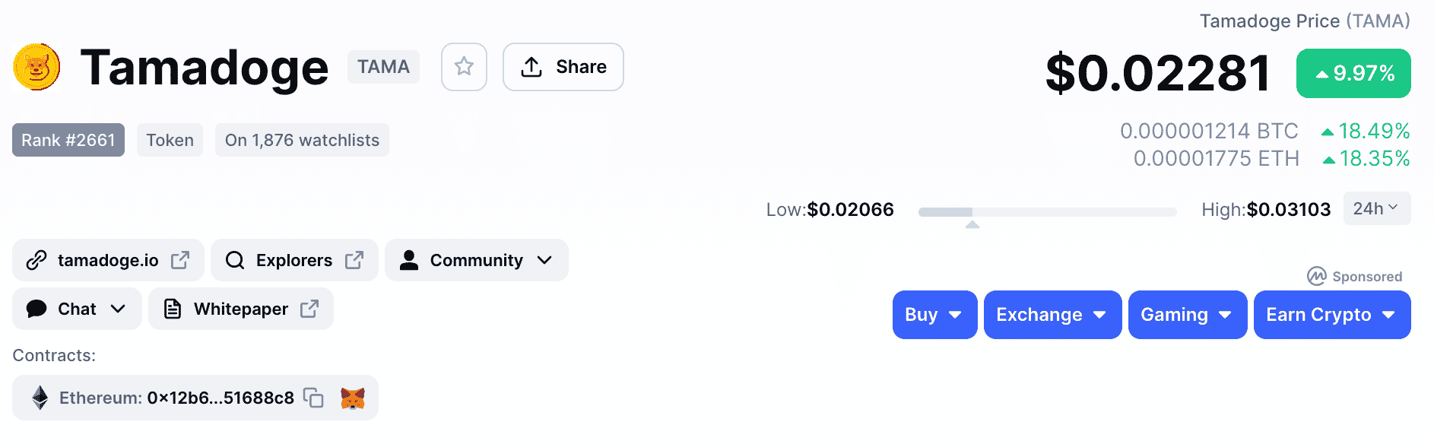Share the Tamadoge page
This screenshot has width=1434, height=441.
[x=563, y=67]
